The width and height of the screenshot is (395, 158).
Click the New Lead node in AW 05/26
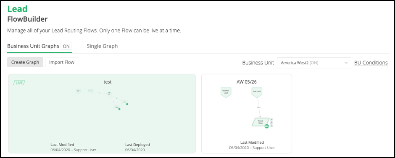(x=258, y=92)
